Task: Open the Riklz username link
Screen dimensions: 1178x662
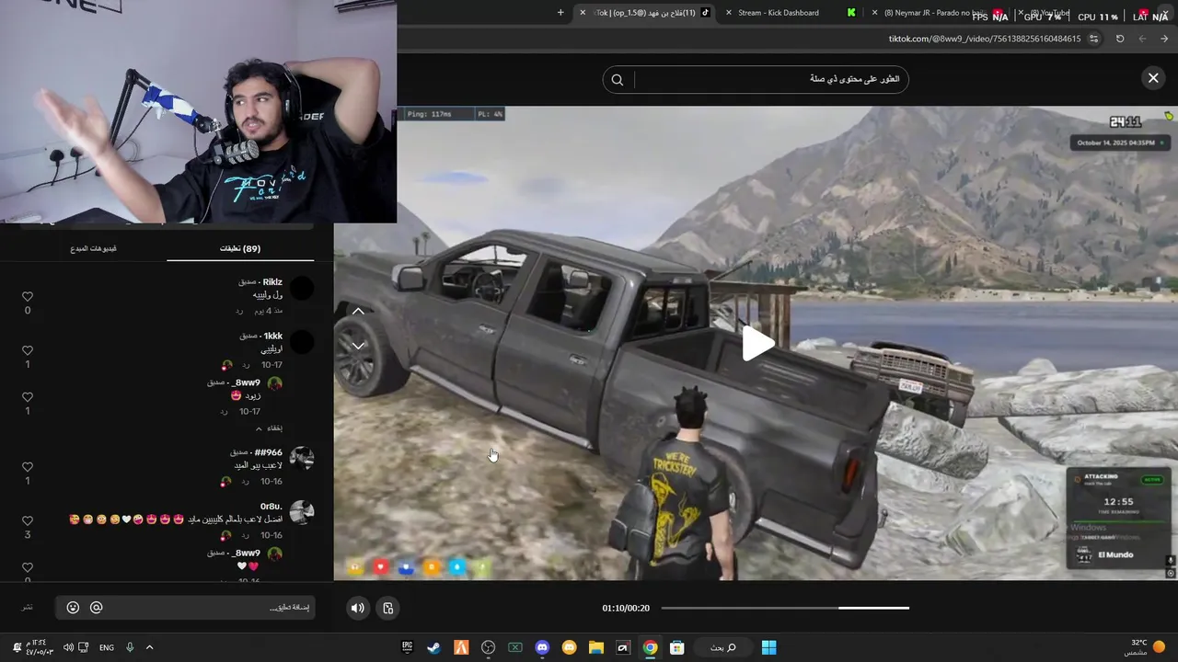Action: pos(272,282)
